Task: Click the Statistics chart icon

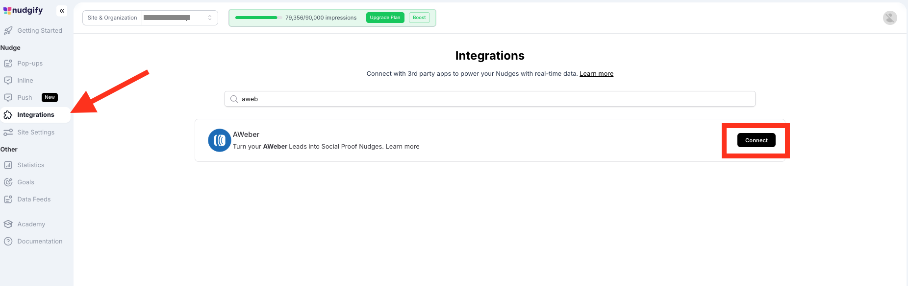Action: [x=8, y=165]
